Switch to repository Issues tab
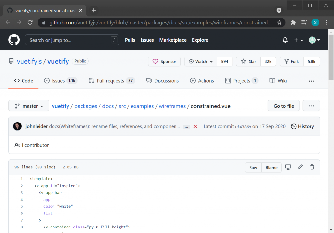This screenshot has width=334, height=233. pos(60,81)
